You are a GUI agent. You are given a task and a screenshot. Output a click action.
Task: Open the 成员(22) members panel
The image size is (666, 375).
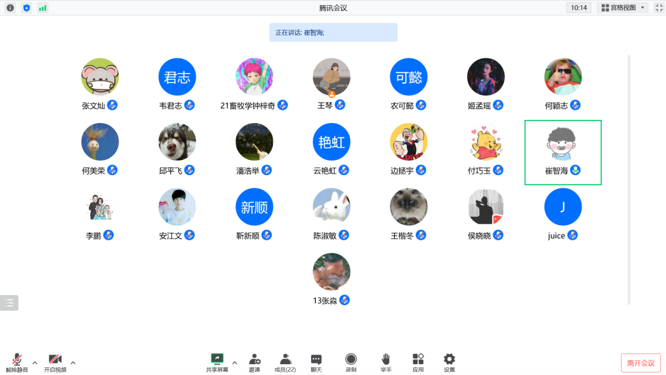(x=285, y=363)
